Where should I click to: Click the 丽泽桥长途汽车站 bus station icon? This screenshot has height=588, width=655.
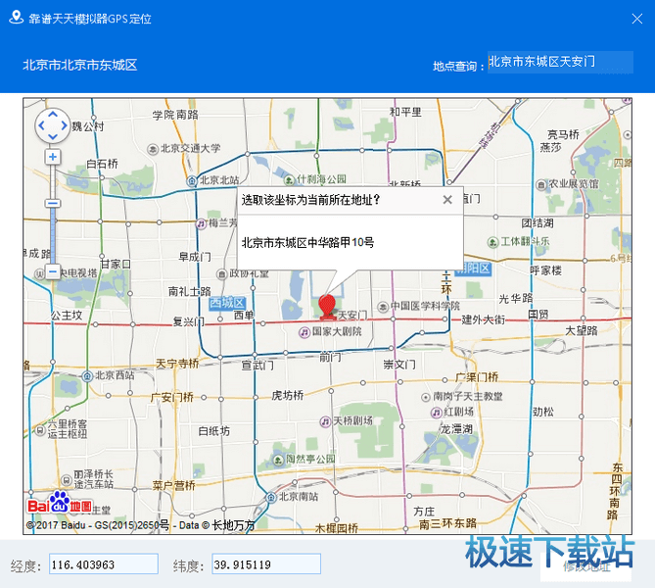point(67,479)
